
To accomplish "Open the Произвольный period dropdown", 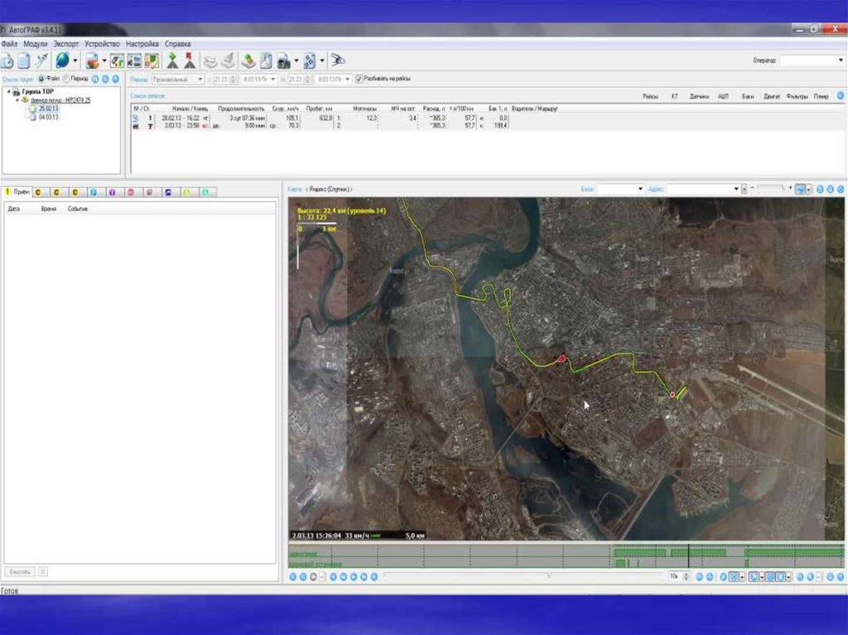I will coord(200,79).
